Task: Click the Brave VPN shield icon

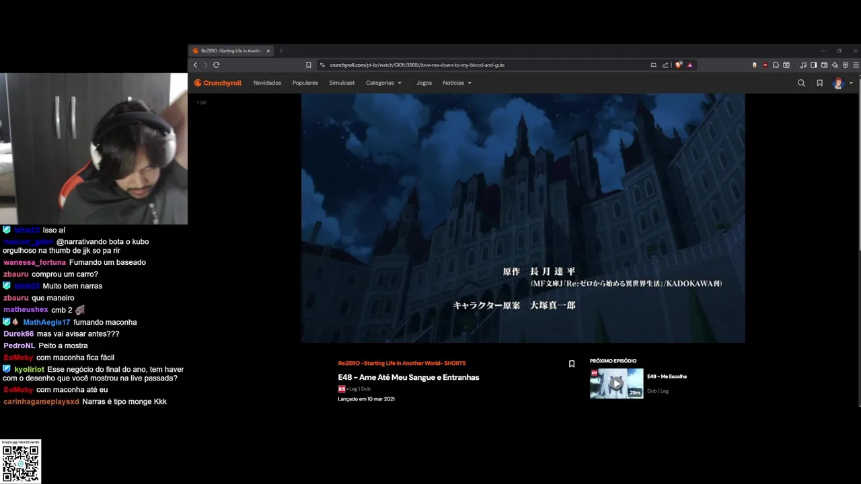Action: coord(846,65)
